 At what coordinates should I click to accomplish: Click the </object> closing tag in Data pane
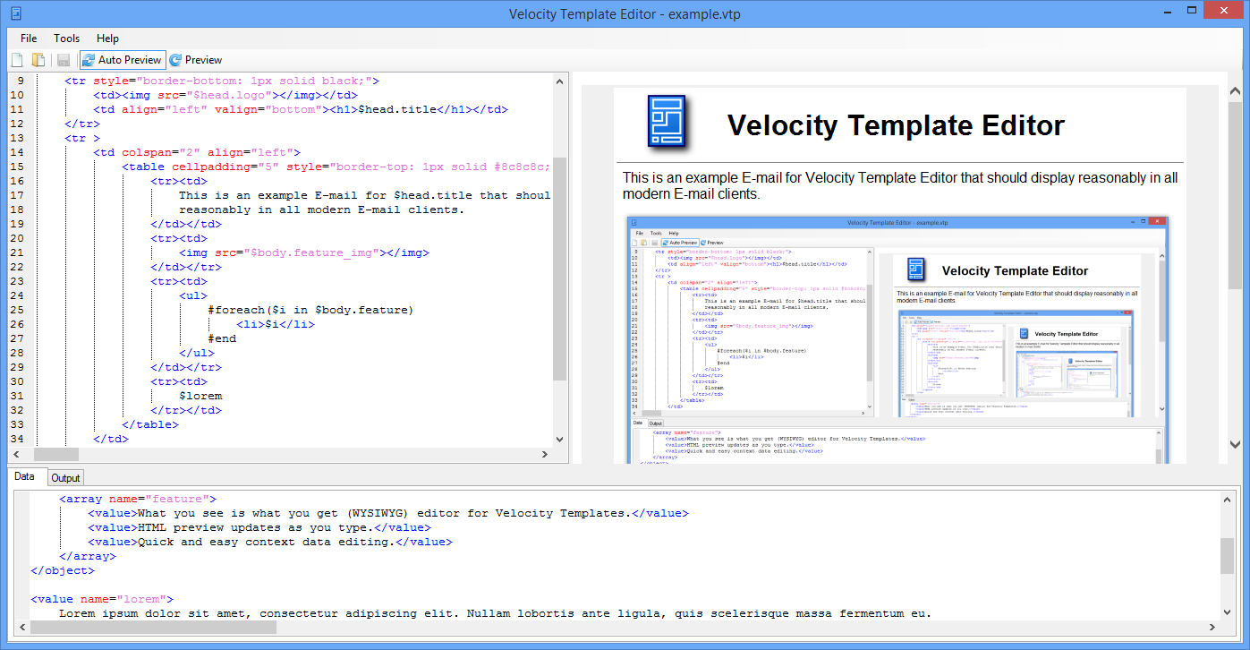[63, 570]
